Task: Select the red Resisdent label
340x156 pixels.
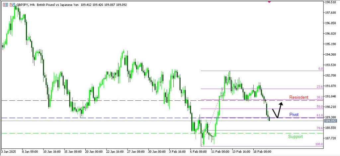Action: click(299, 97)
